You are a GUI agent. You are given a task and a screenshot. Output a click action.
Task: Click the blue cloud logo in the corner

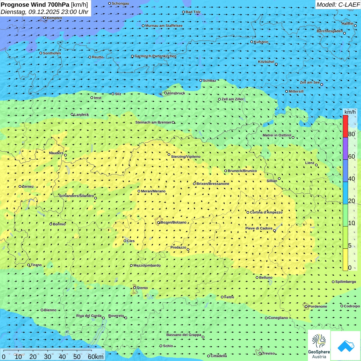(x=346, y=346)
